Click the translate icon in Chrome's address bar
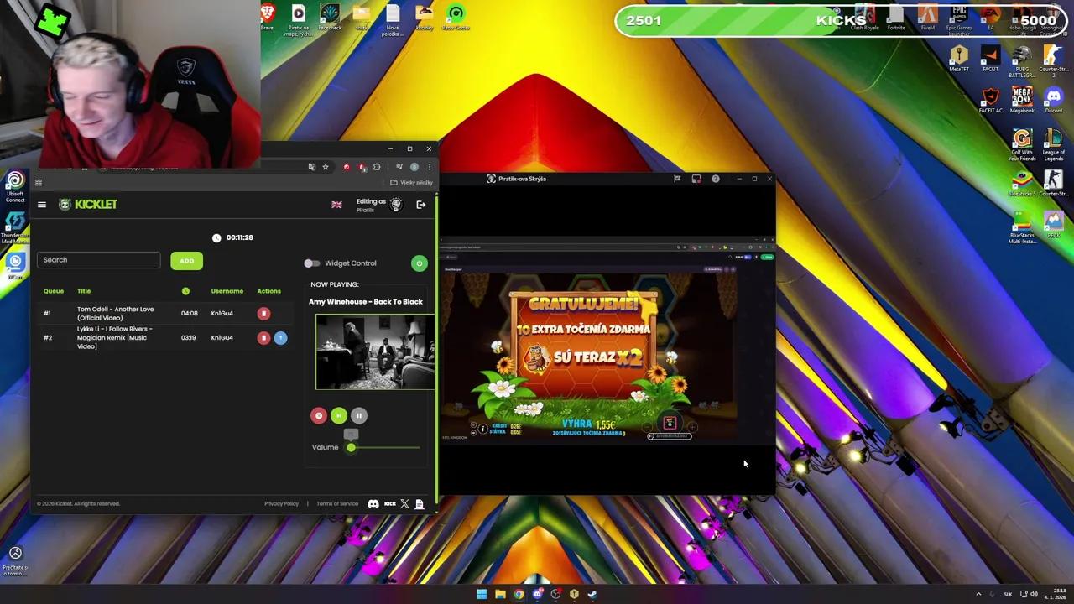 coord(312,167)
